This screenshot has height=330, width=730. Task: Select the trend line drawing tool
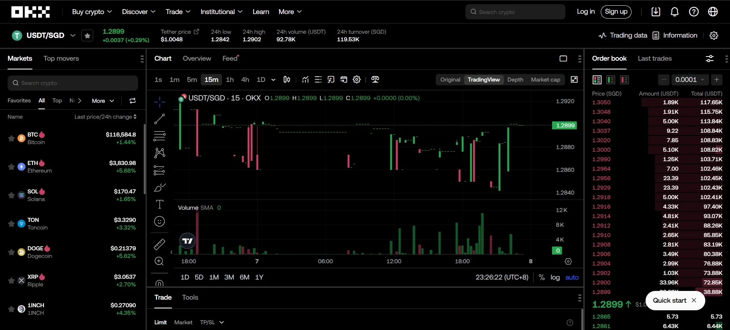click(159, 119)
